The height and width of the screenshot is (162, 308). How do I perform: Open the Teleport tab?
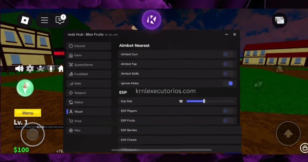[89, 93]
